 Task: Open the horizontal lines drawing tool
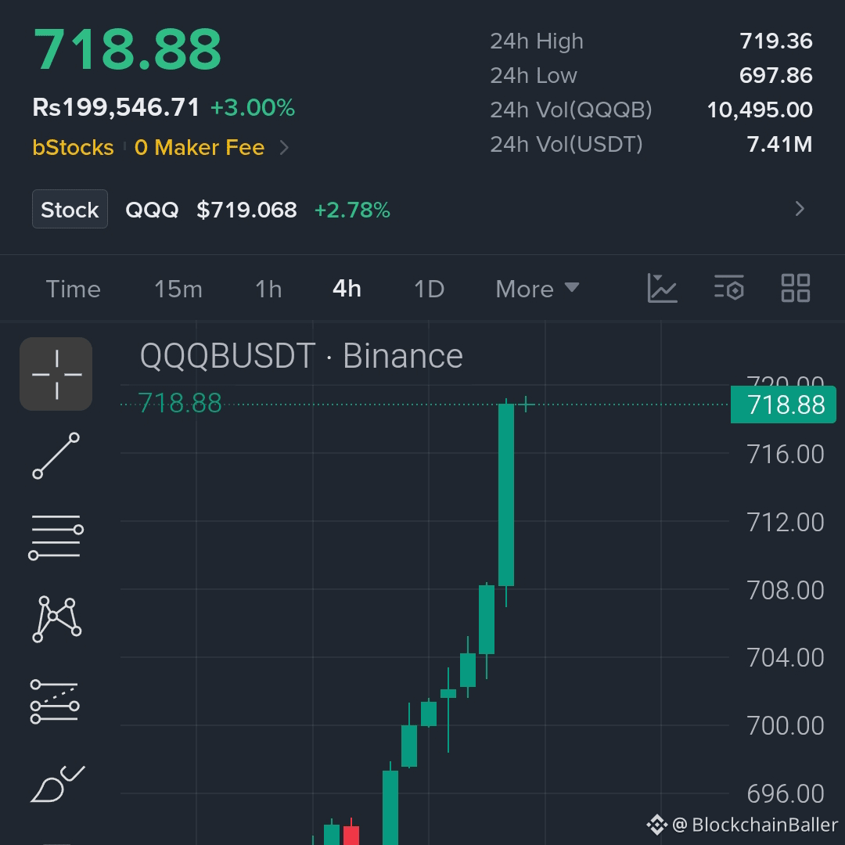tap(56, 537)
